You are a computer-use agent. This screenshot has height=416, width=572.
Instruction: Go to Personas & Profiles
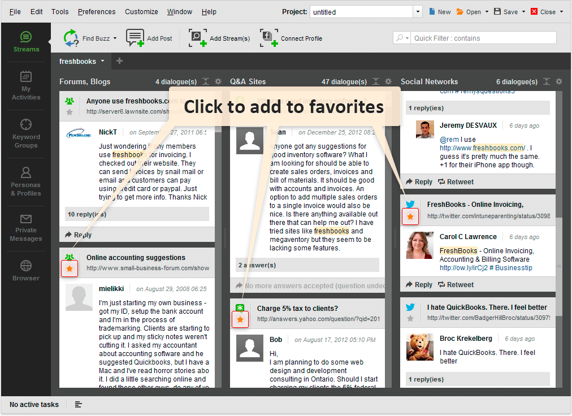point(26,181)
